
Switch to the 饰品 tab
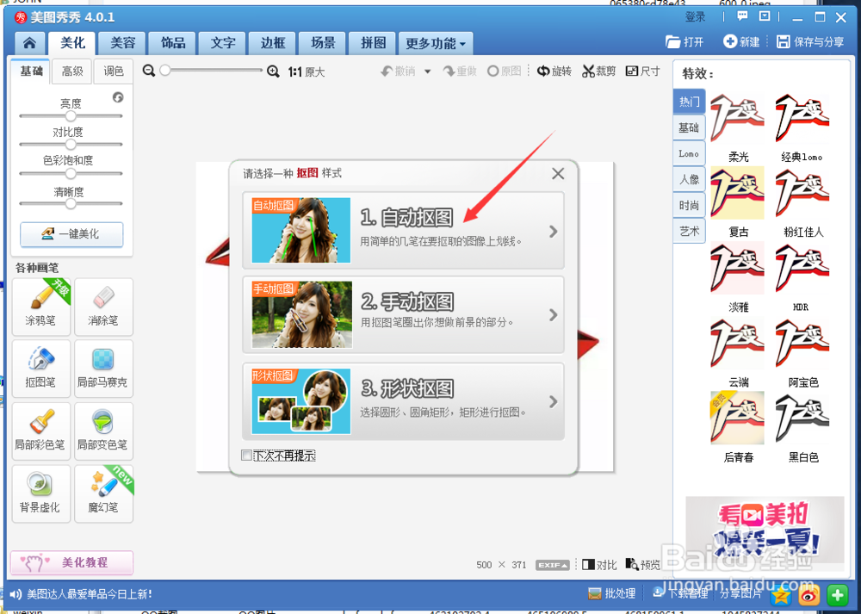tap(173, 43)
